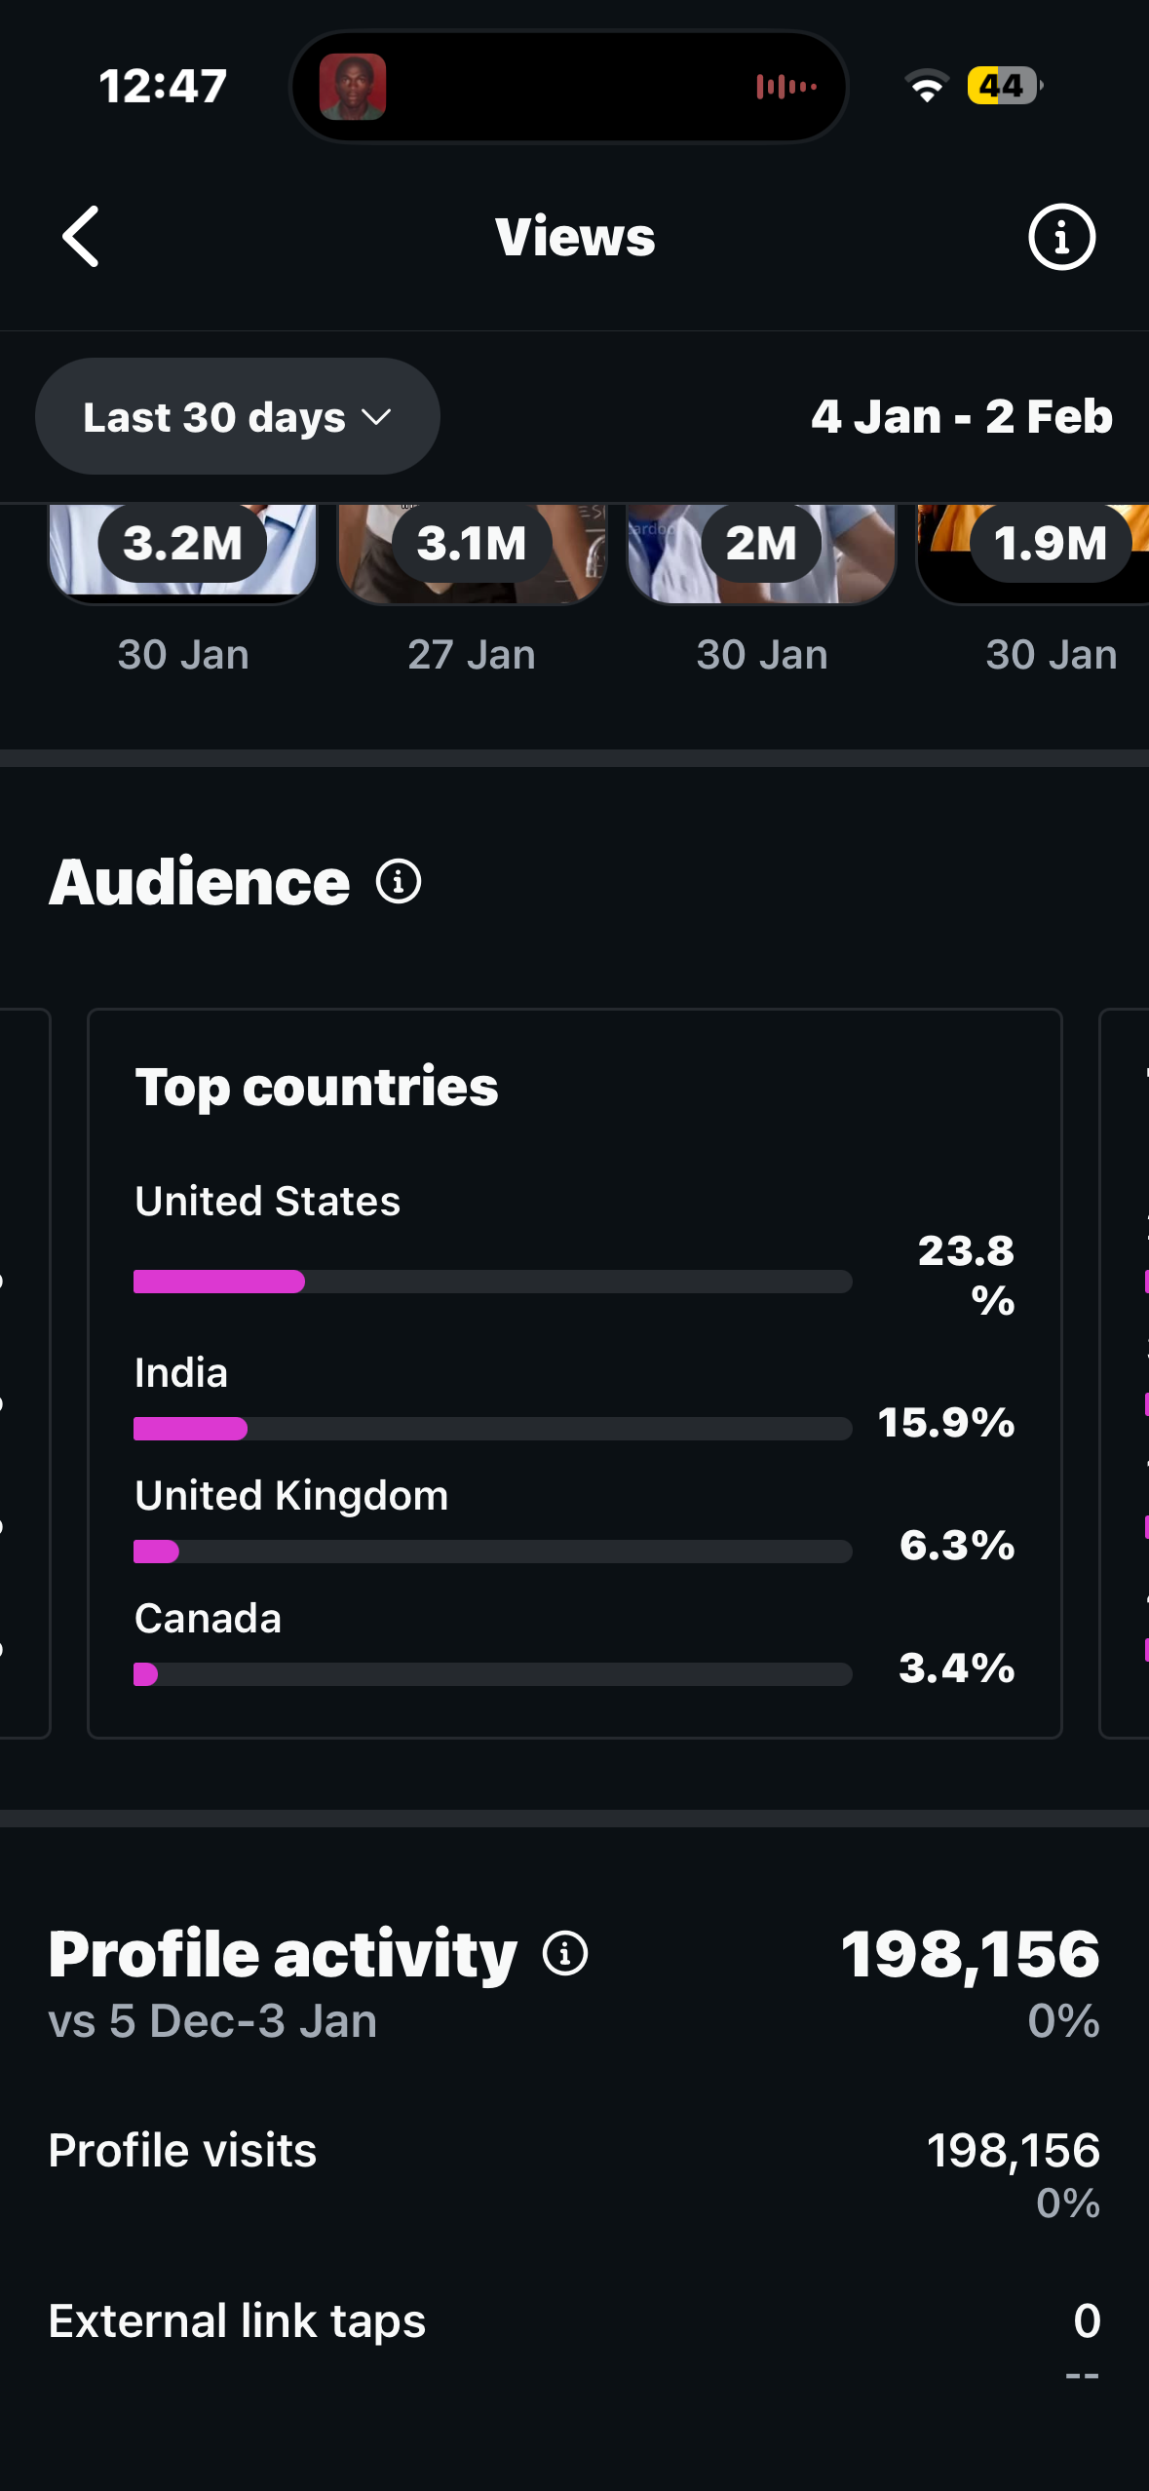Open the 2M views post thumbnail
Image resolution: width=1149 pixels, height=2491 pixels.
(761, 552)
